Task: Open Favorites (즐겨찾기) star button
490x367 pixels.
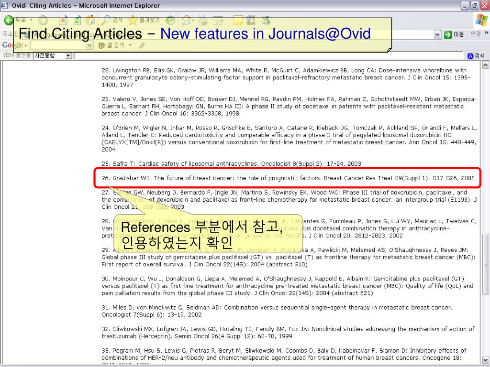Action: 144,20
